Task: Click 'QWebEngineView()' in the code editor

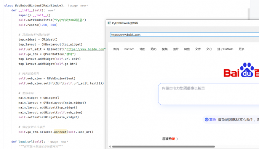Action: pos(61,78)
